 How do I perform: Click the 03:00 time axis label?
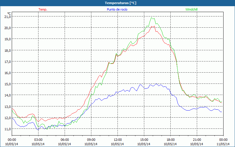click(x=38, y=140)
